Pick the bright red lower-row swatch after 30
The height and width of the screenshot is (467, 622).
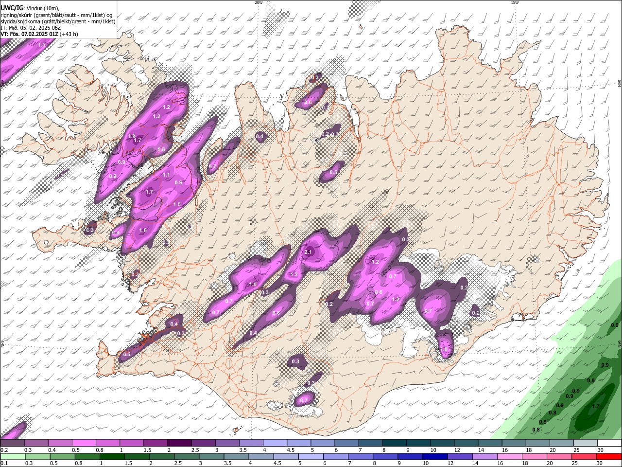[609, 456]
